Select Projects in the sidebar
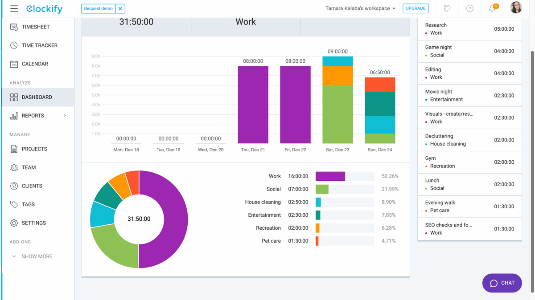The height and width of the screenshot is (300, 535). click(34, 149)
